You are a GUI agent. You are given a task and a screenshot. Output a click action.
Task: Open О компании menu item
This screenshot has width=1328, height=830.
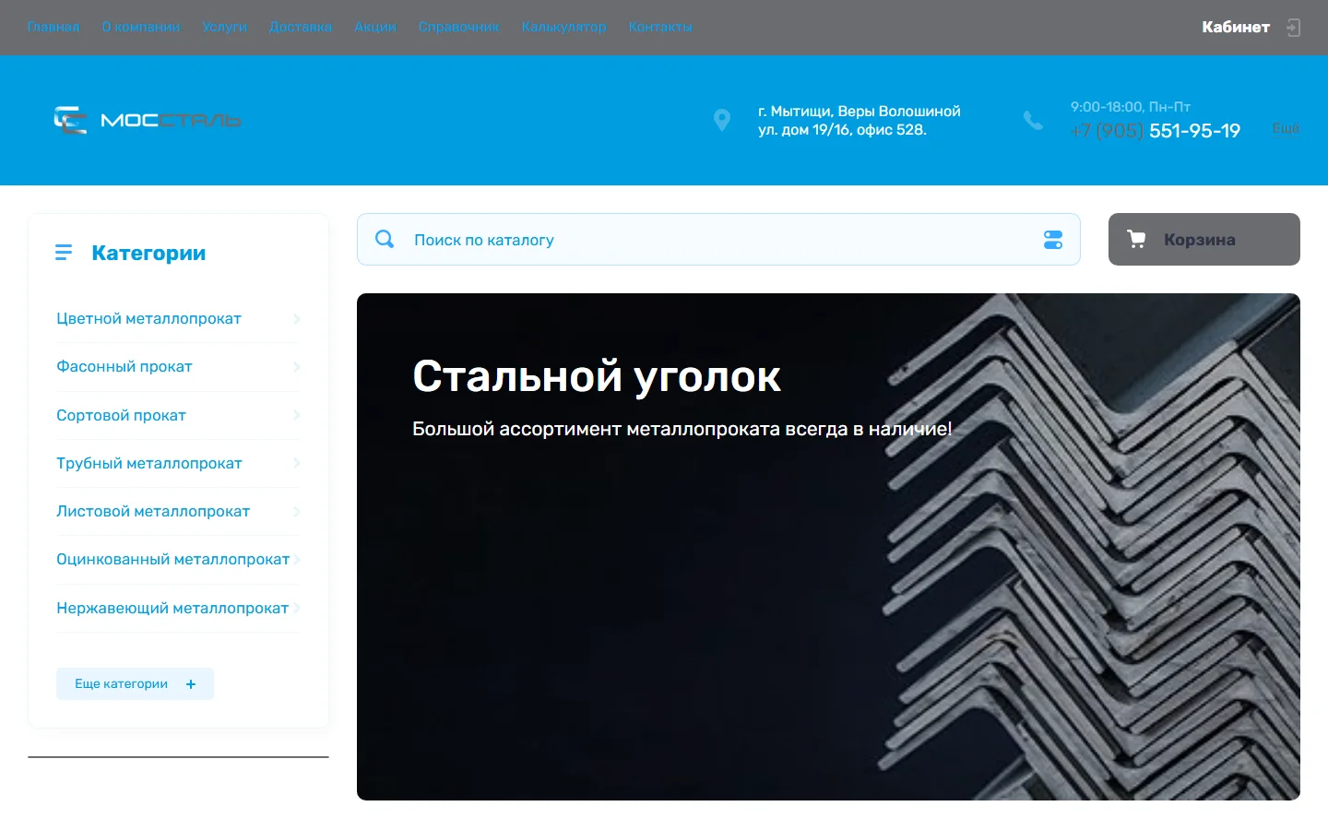click(x=141, y=27)
